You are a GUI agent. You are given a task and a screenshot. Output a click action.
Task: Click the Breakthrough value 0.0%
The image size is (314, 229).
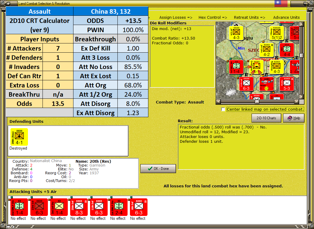133,39
